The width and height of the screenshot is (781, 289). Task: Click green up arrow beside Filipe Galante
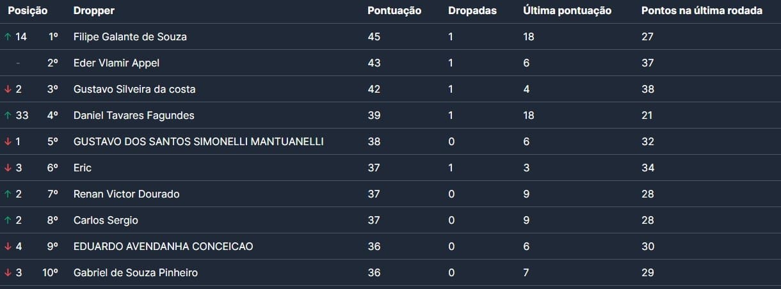pos(8,37)
